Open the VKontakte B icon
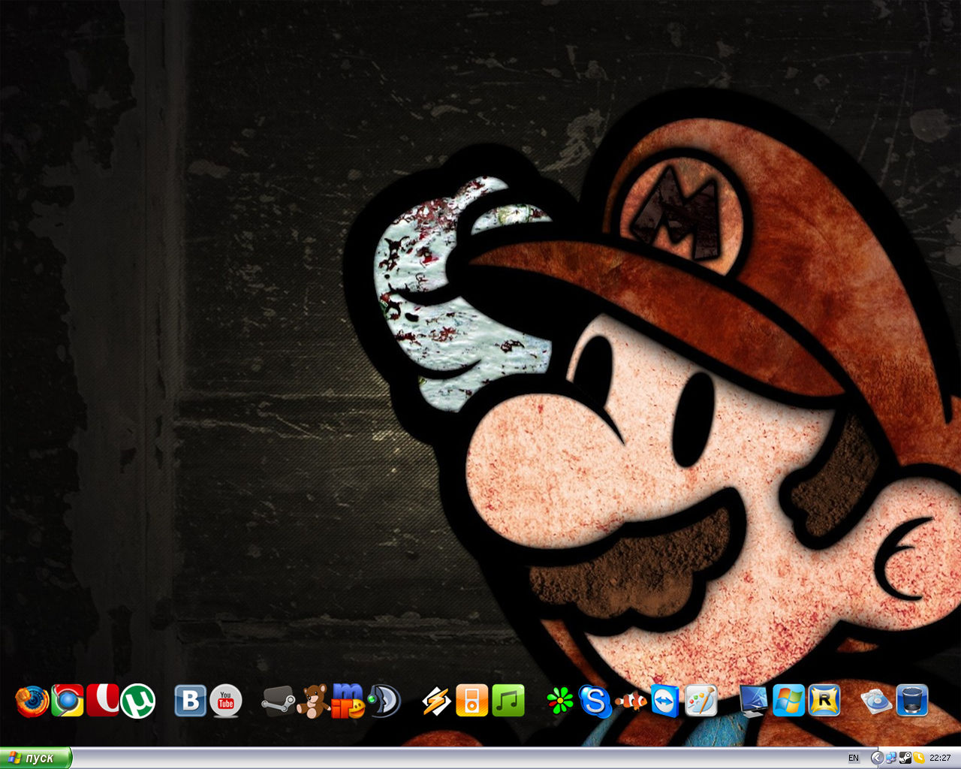Screen dimensions: 961x769 (x=191, y=701)
